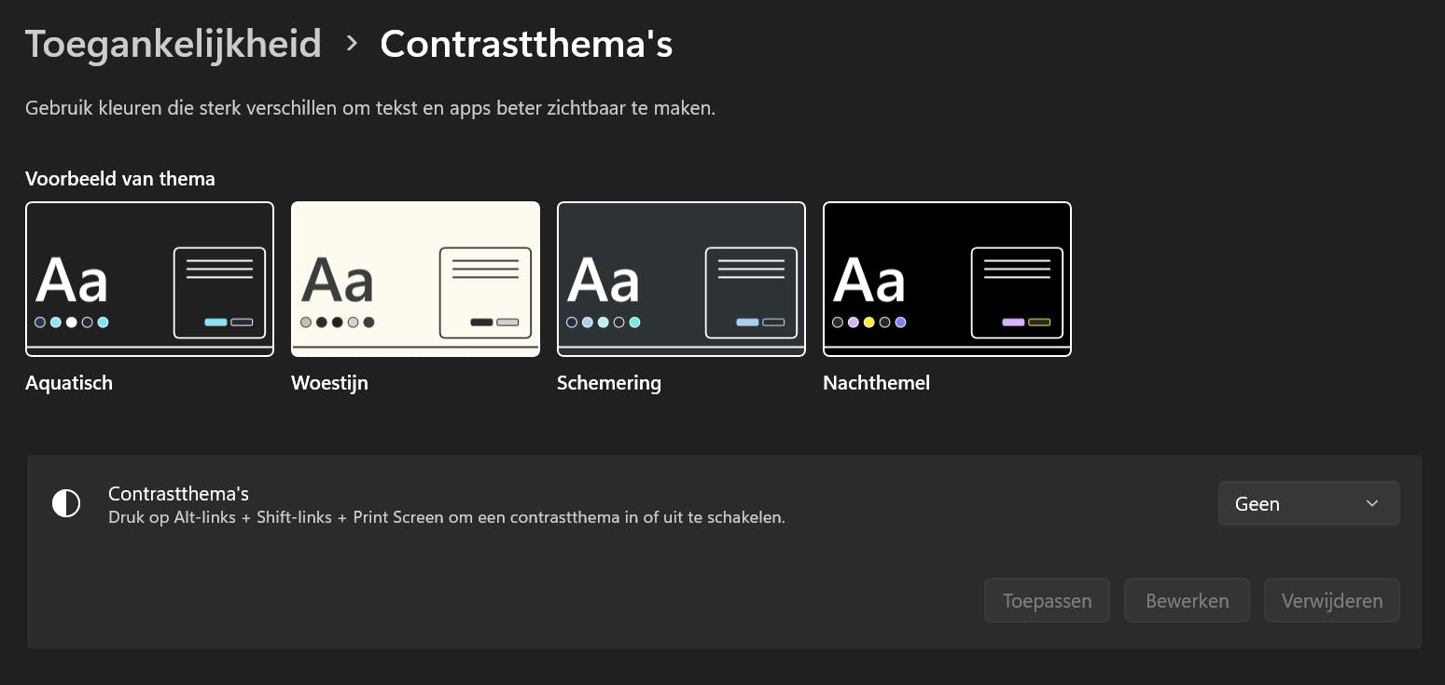The height and width of the screenshot is (685, 1445).
Task: Click the Toepassen button
Action: pos(1047,600)
